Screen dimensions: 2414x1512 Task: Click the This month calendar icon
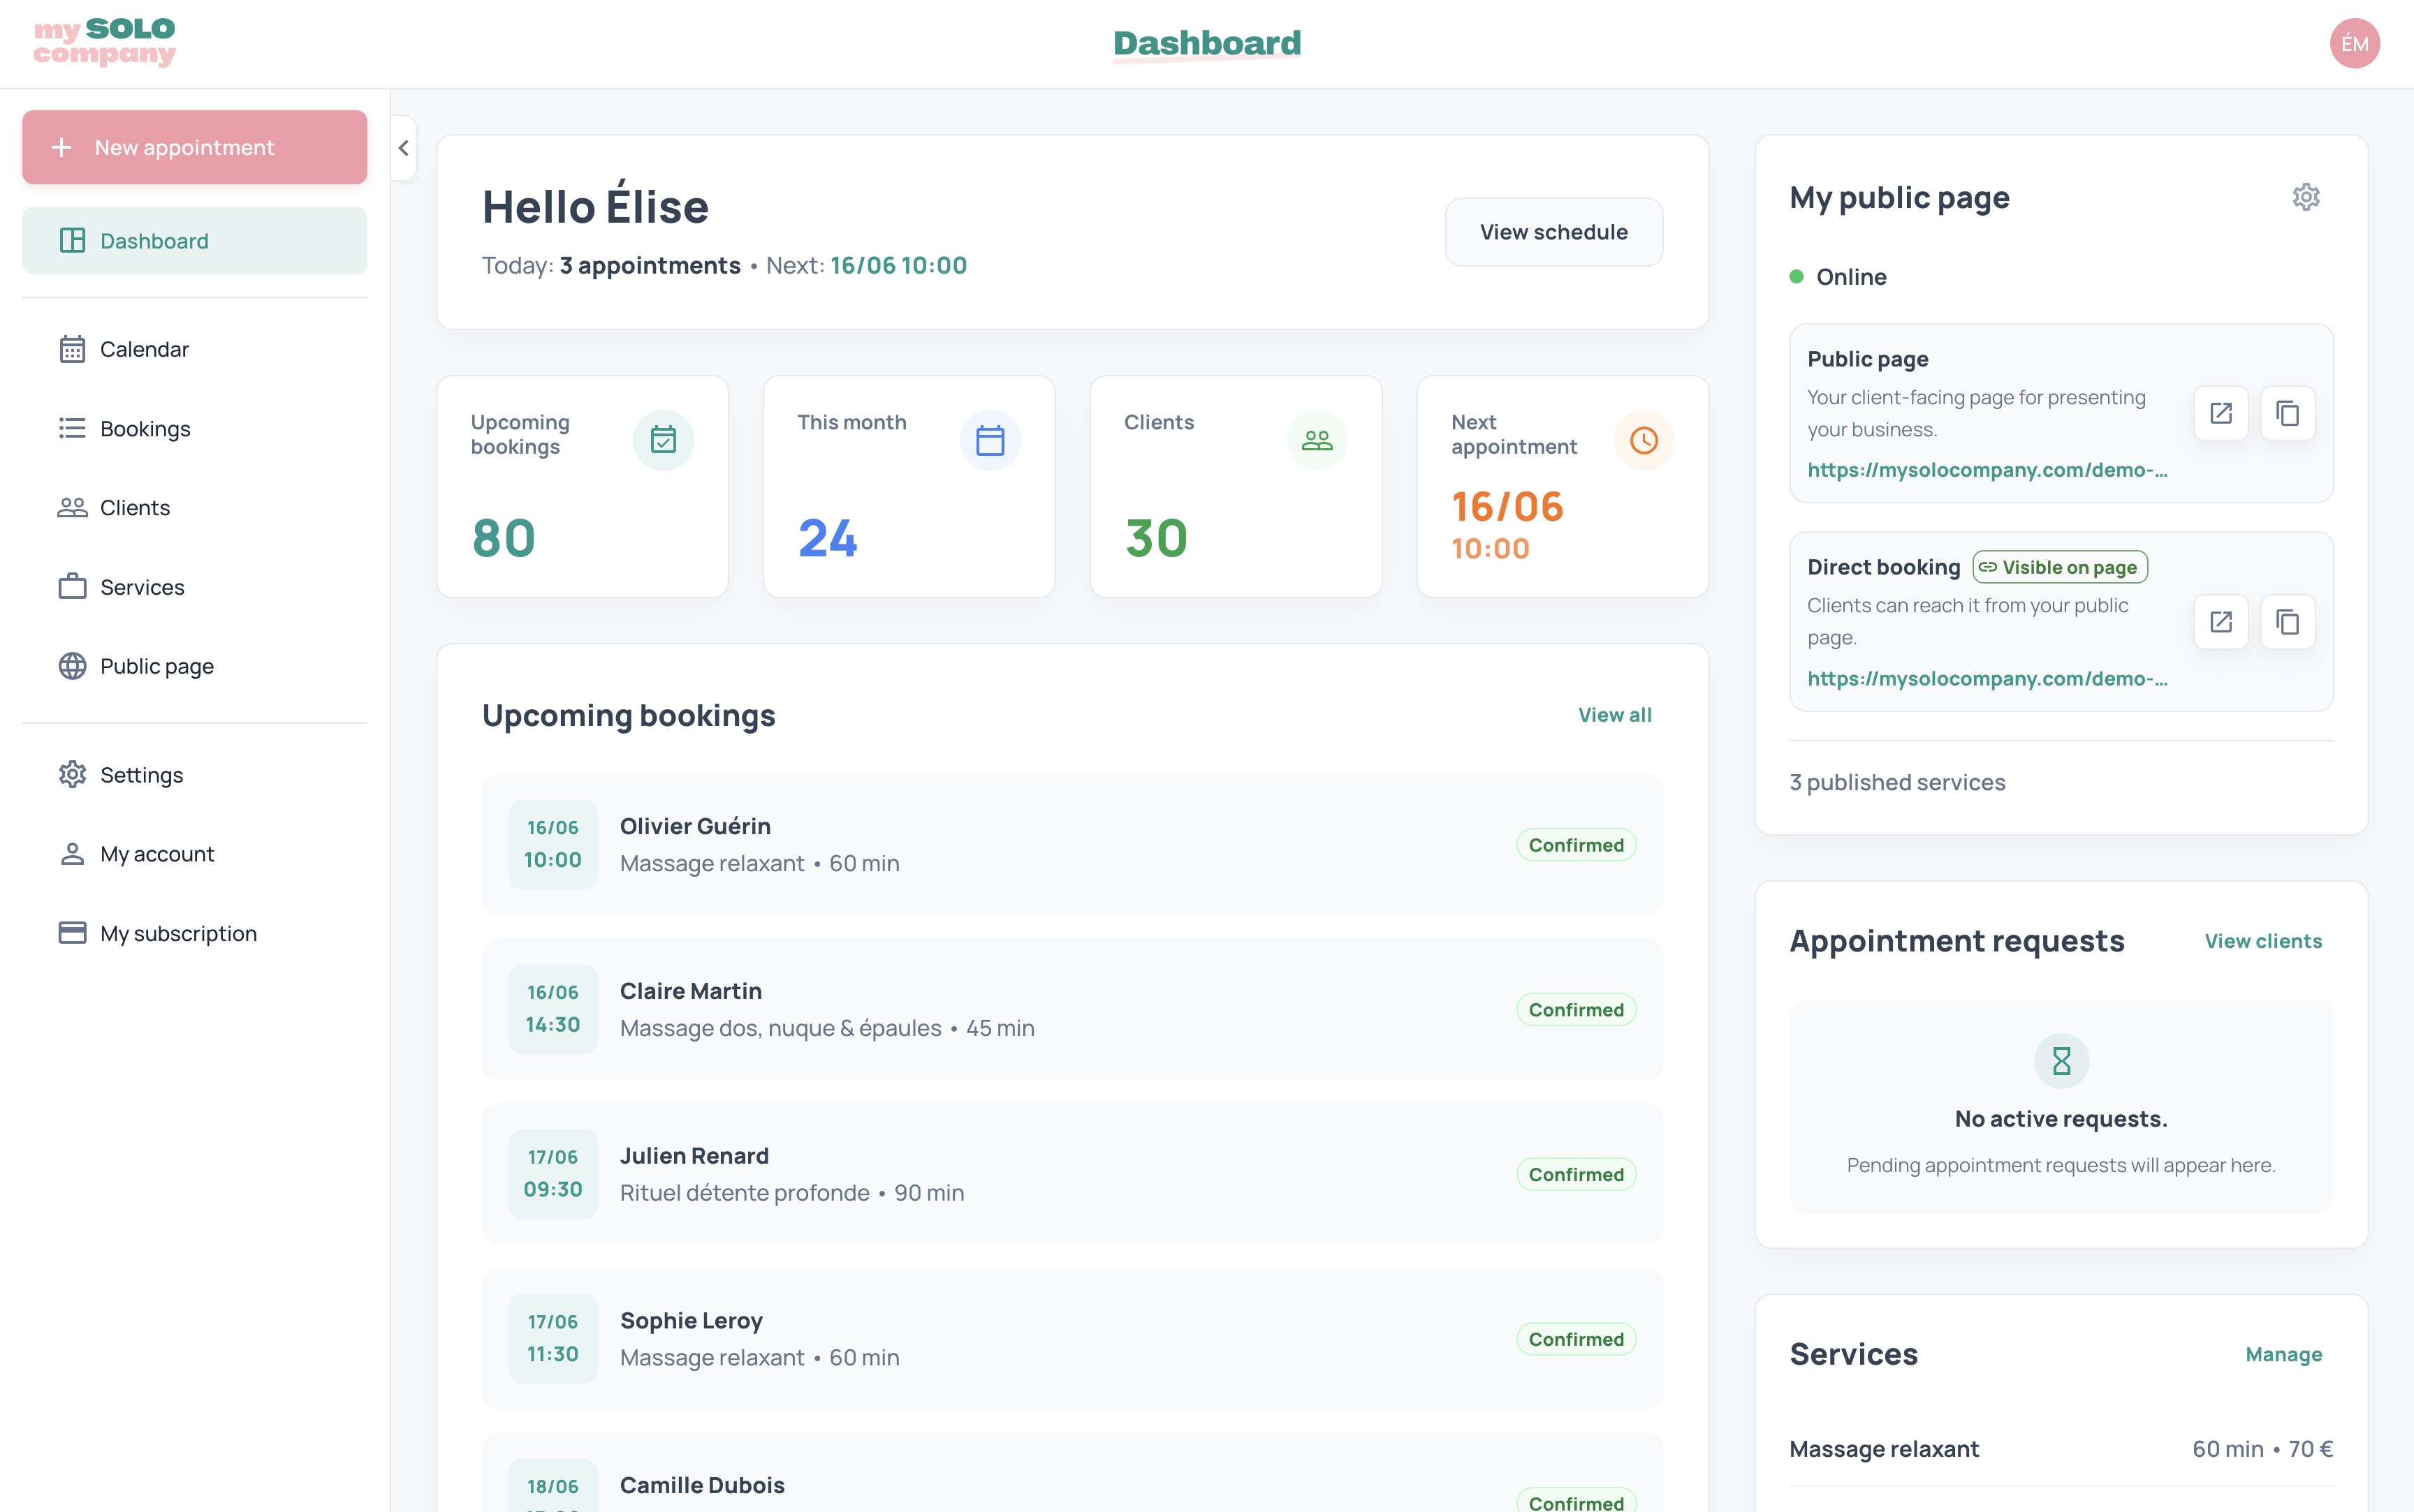pos(990,440)
